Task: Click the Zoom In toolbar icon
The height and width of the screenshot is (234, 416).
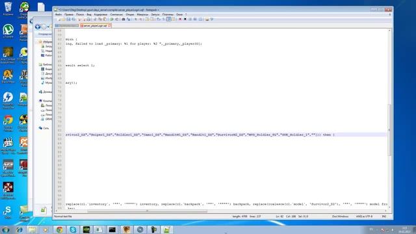Action: coord(135,19)
